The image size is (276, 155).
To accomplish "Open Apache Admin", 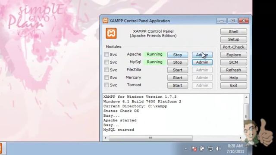I will pos(202,55).
